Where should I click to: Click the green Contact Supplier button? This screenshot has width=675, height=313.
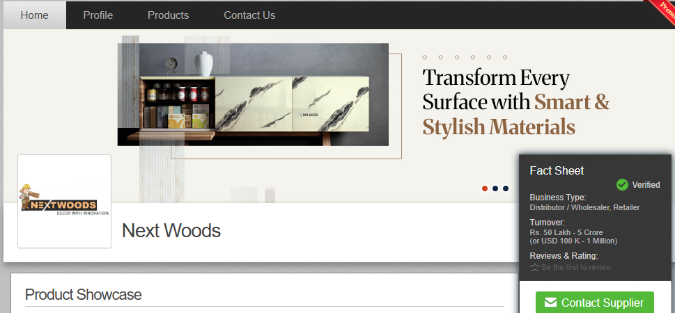pos(594,303)
